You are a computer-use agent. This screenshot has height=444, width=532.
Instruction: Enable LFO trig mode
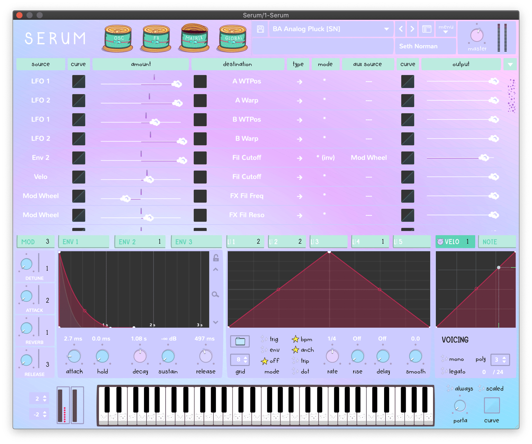270,339
